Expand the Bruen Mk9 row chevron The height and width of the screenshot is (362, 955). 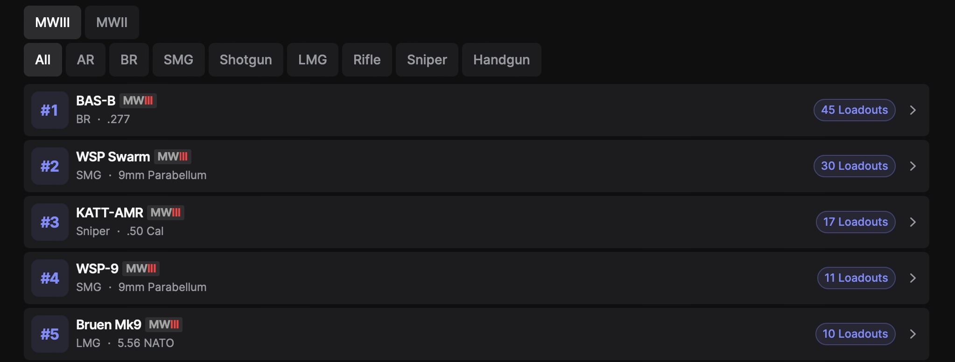tap(913, 334)
